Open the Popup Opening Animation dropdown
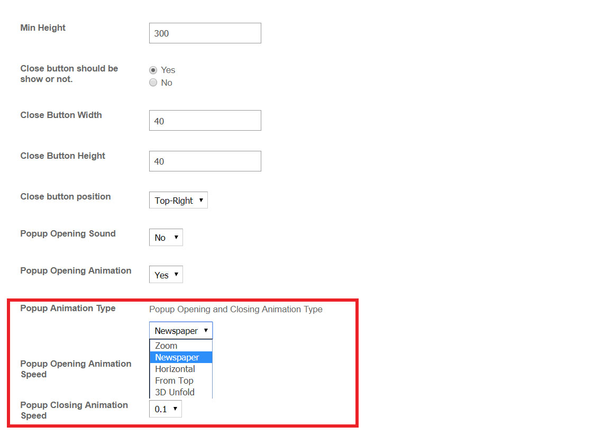The width and height of the screenshot is (612, 435). pos(166,274)
